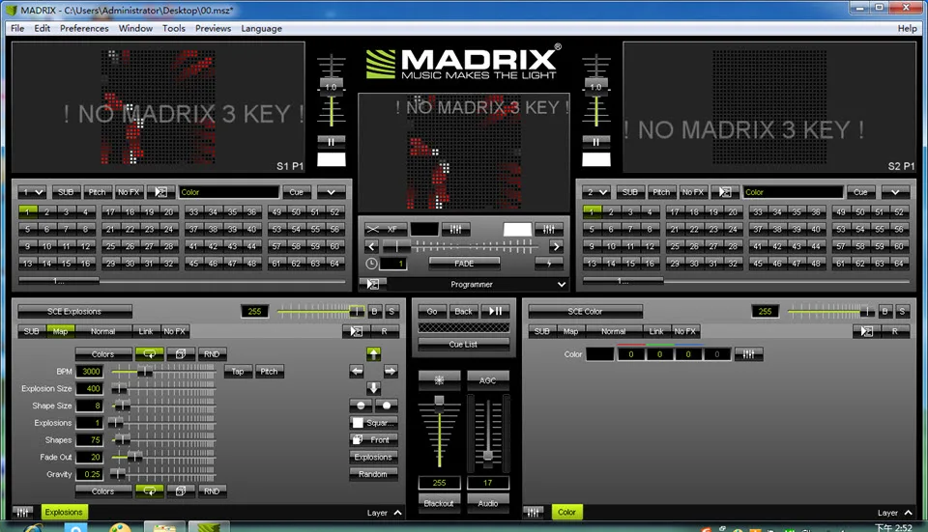Click the loop icon beside bottom Colors
928x532 pixels.
tap(150, 491)
